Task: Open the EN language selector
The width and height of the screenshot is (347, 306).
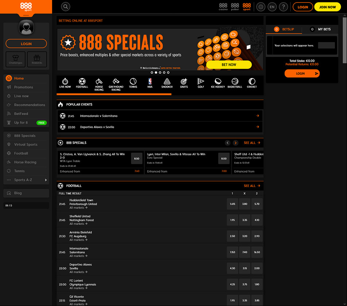Action: click(x=272, y=7)
